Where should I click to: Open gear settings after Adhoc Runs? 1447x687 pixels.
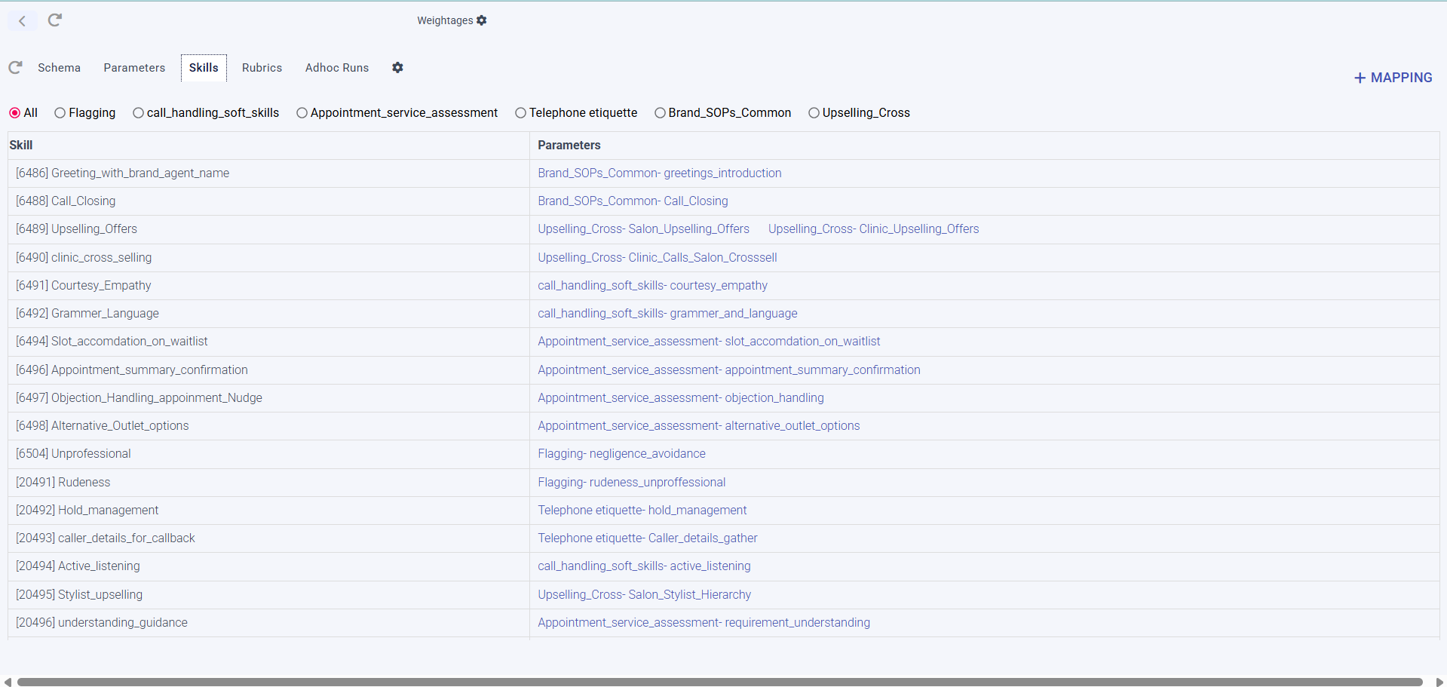tap(397, 68)
